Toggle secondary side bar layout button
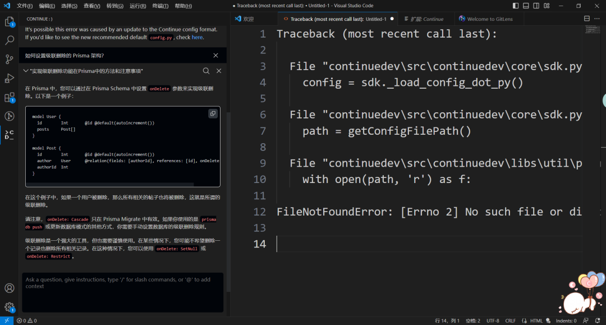 coord(536,6)
